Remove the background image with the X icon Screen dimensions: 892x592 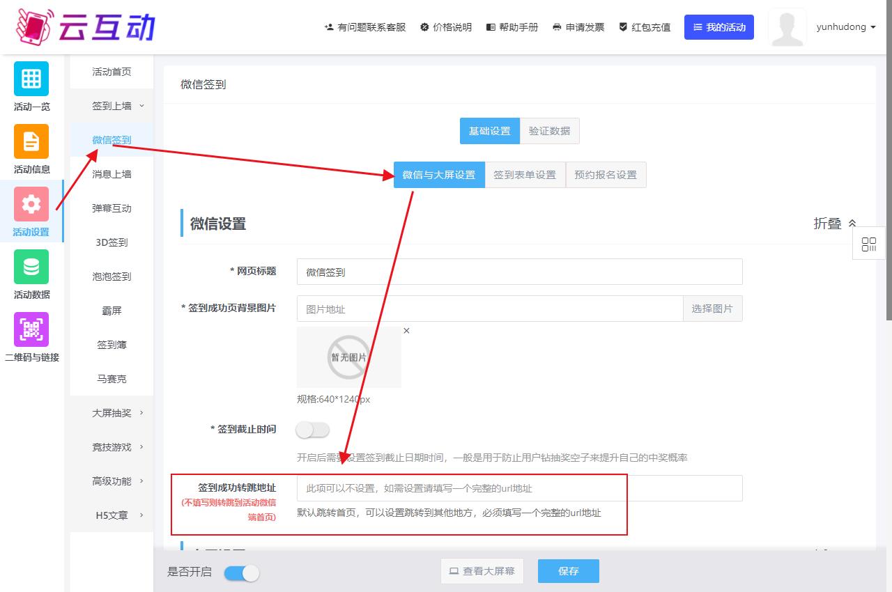coord(406,331)
